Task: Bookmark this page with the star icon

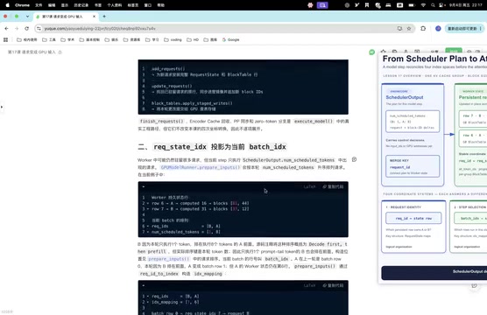Action: (409, 29)
